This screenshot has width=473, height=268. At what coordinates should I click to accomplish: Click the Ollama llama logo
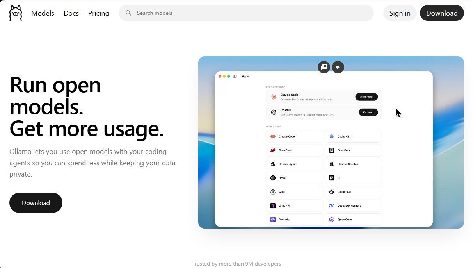[16, 13]
